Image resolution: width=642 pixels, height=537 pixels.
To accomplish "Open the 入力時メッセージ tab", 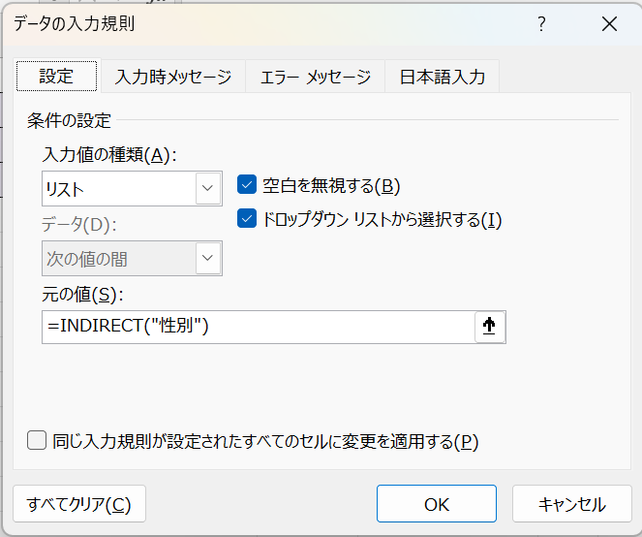I will tap(172, 77).
